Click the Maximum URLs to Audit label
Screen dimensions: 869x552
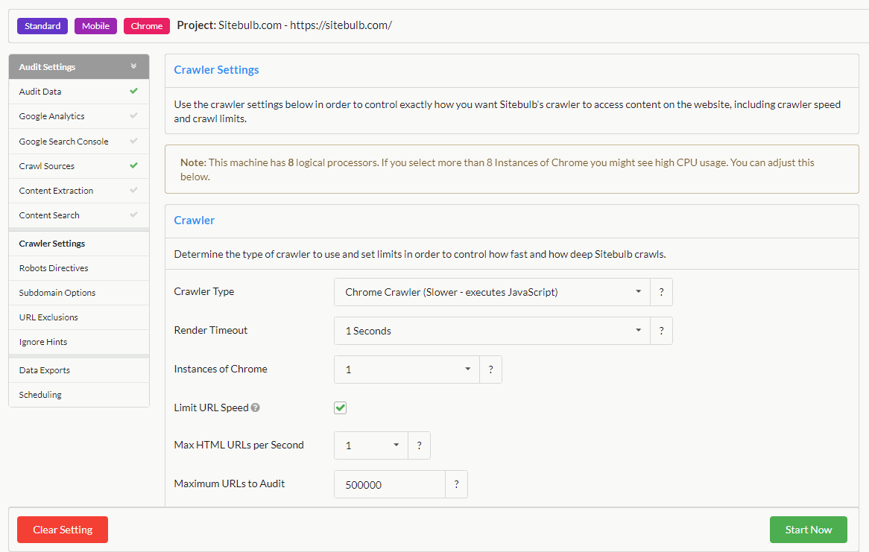(230, 483)
